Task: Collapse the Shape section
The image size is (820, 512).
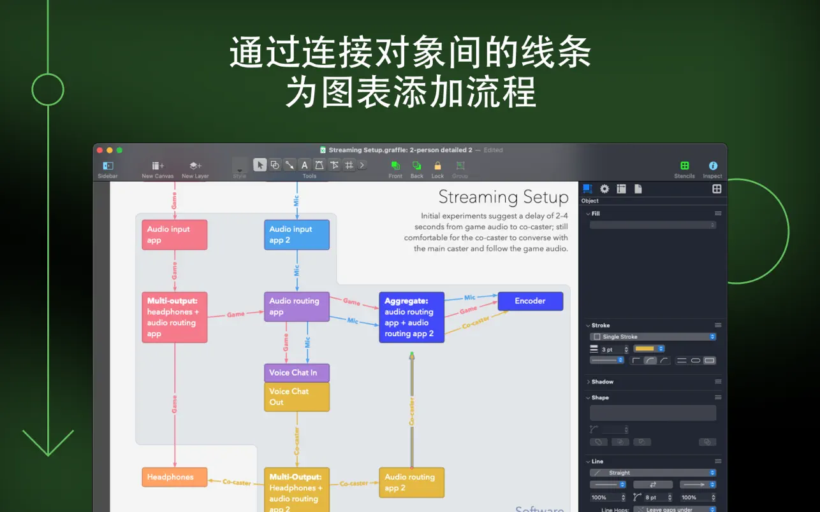Action: 588,397
